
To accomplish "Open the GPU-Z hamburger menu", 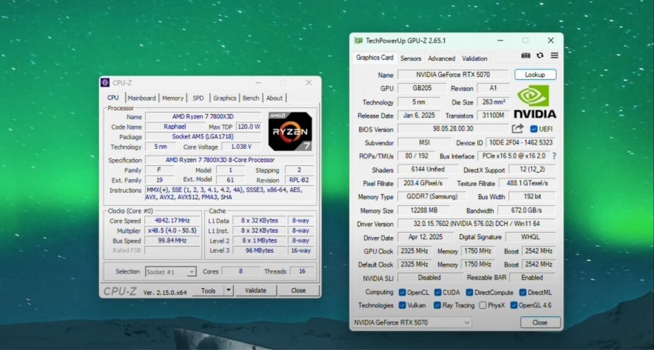I will pyautogui.click(x=554, y=56).
